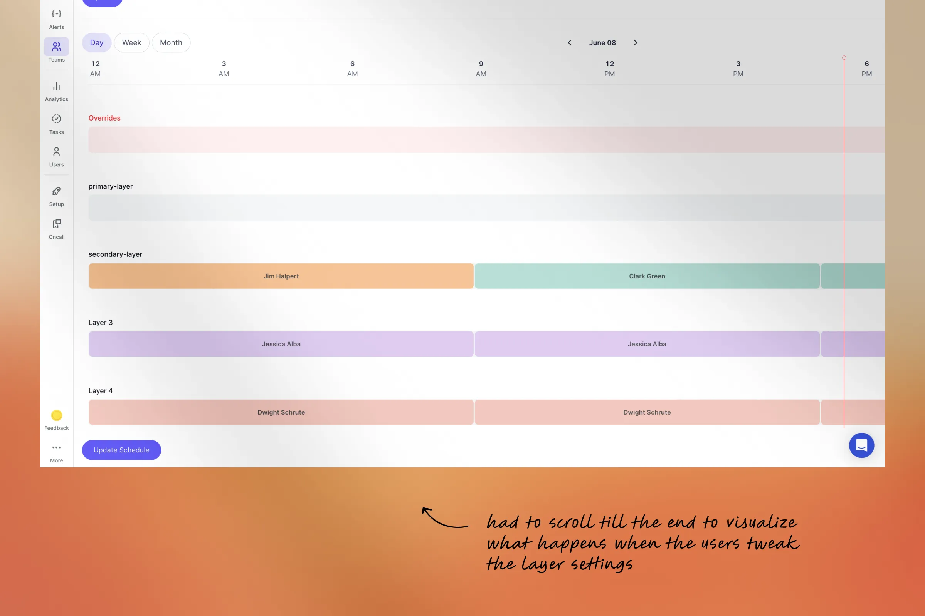Open the Setup configuration

56,196
